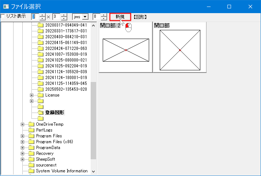Enable the リスト表示 checkbox
This screenshot has height=176, width=261.
[x=3, y=16]
